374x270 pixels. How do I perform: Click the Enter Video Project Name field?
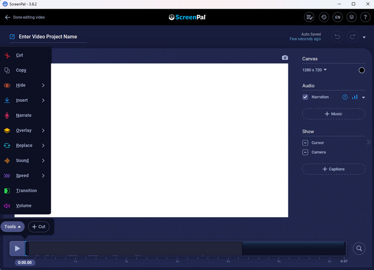click(48, 37)
